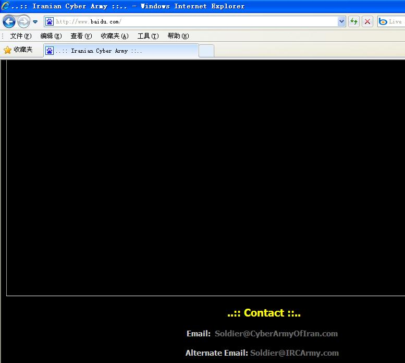Screen dimensions: 405x363
Task: Open the 文件(F) menu
Action: [21, 36]
